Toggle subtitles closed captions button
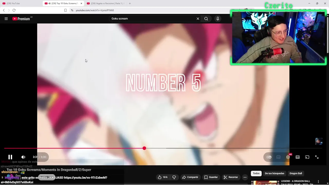 pyautogui.click(x=278, y=157)
